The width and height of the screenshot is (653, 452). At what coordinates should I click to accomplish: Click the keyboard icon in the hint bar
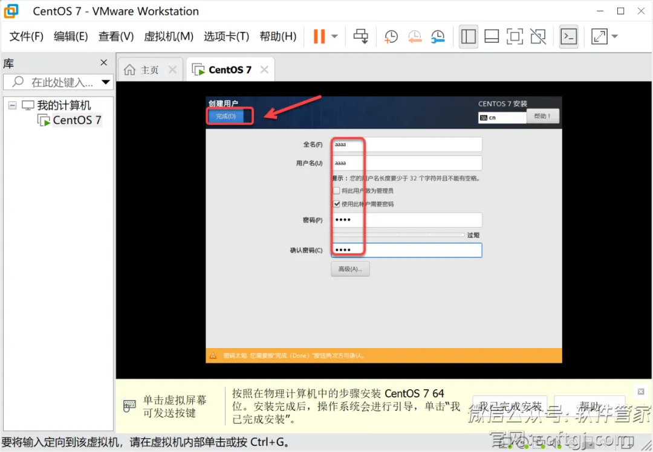click(129, 406)
